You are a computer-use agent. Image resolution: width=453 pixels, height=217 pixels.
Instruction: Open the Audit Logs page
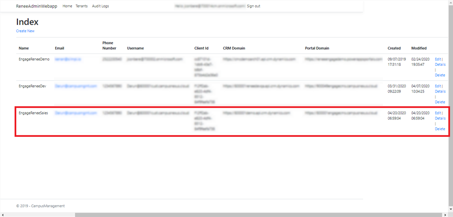tap(101, 6)
